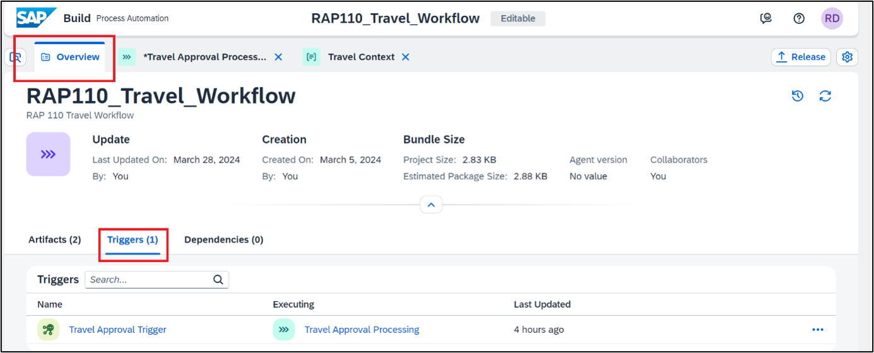The width and height of the screenshot is (874, 353).
Task: Open the Travel Approval Trigger link
Action: [117, 330]
